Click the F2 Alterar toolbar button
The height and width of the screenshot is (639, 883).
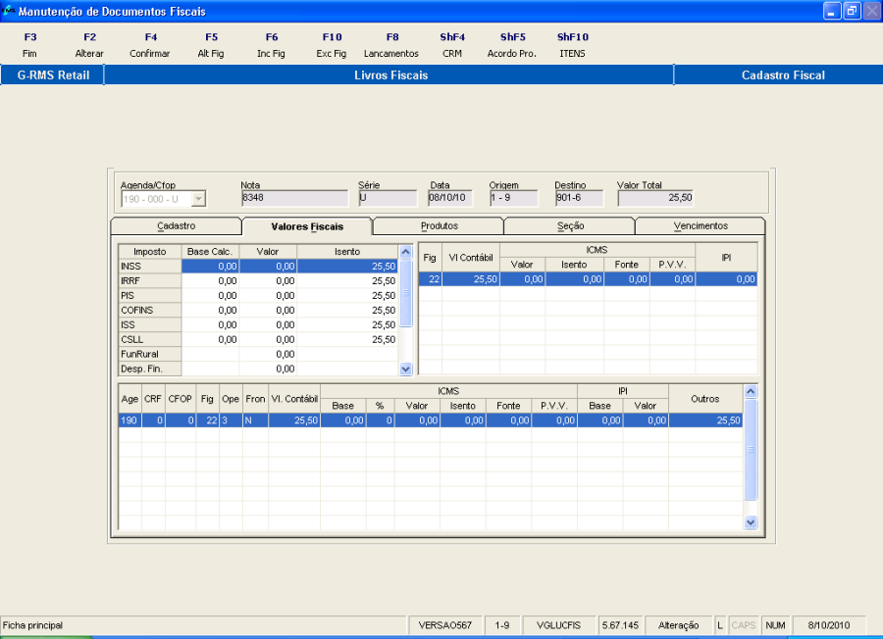(89, 45)
